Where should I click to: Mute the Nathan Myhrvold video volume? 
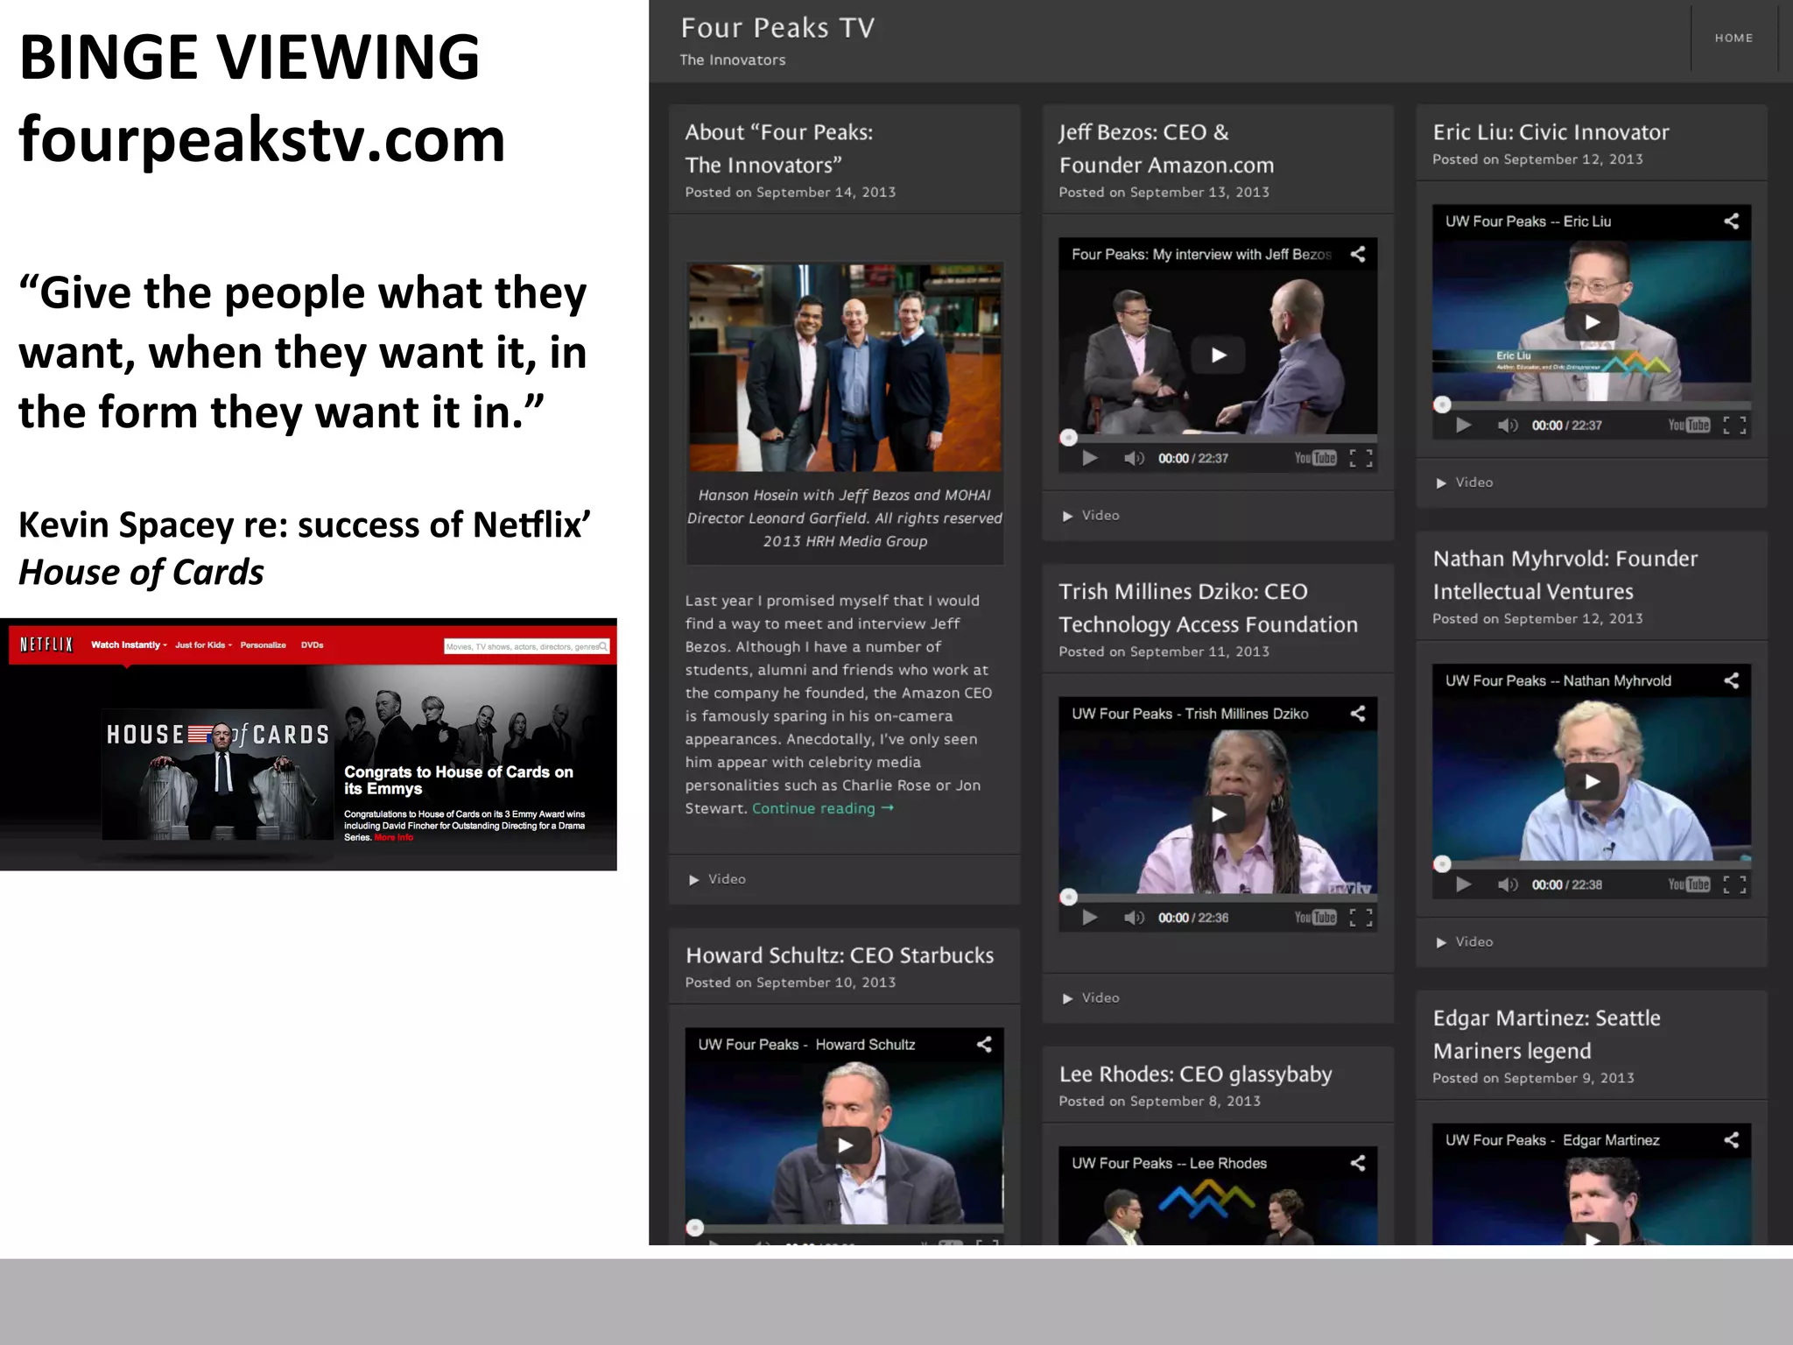[x=1508, y=884]
